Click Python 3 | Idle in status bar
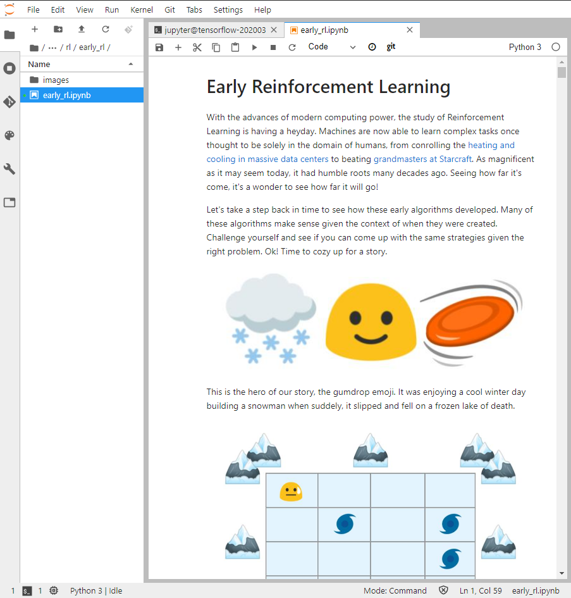 click(x=96, y=591)
